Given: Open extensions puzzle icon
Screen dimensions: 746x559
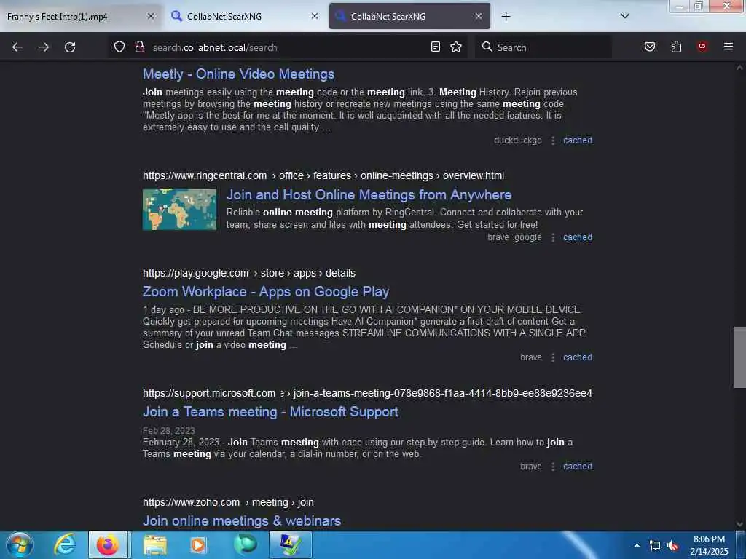Looking at the screenshot, I should pyautogui.click(x=676, y=47).
